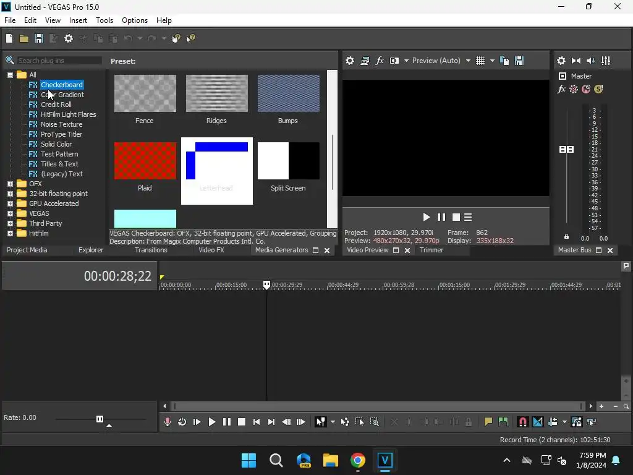Toggle the Master Bus fader lock icon

point(566,237)
